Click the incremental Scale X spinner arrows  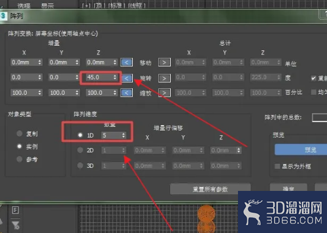40,92
